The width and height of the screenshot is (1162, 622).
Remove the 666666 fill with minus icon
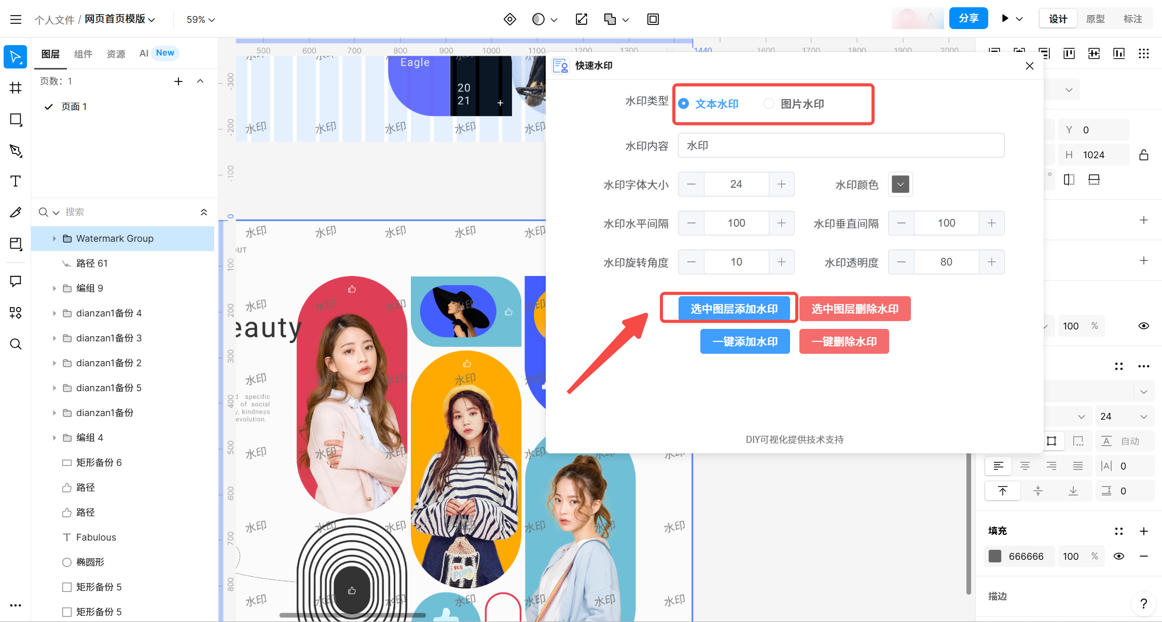[1144, 556]
